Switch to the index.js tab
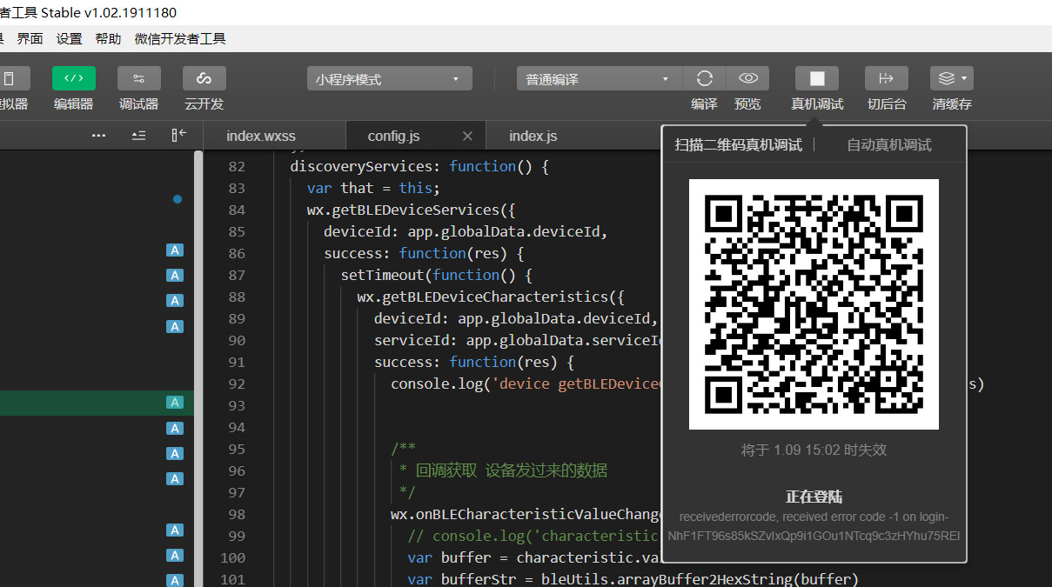The height and width of the screenshot is (587, 1052). pyautogui.click(x=533, y=137)
